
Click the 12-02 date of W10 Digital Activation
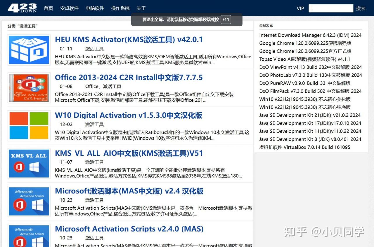click(66, 125)
